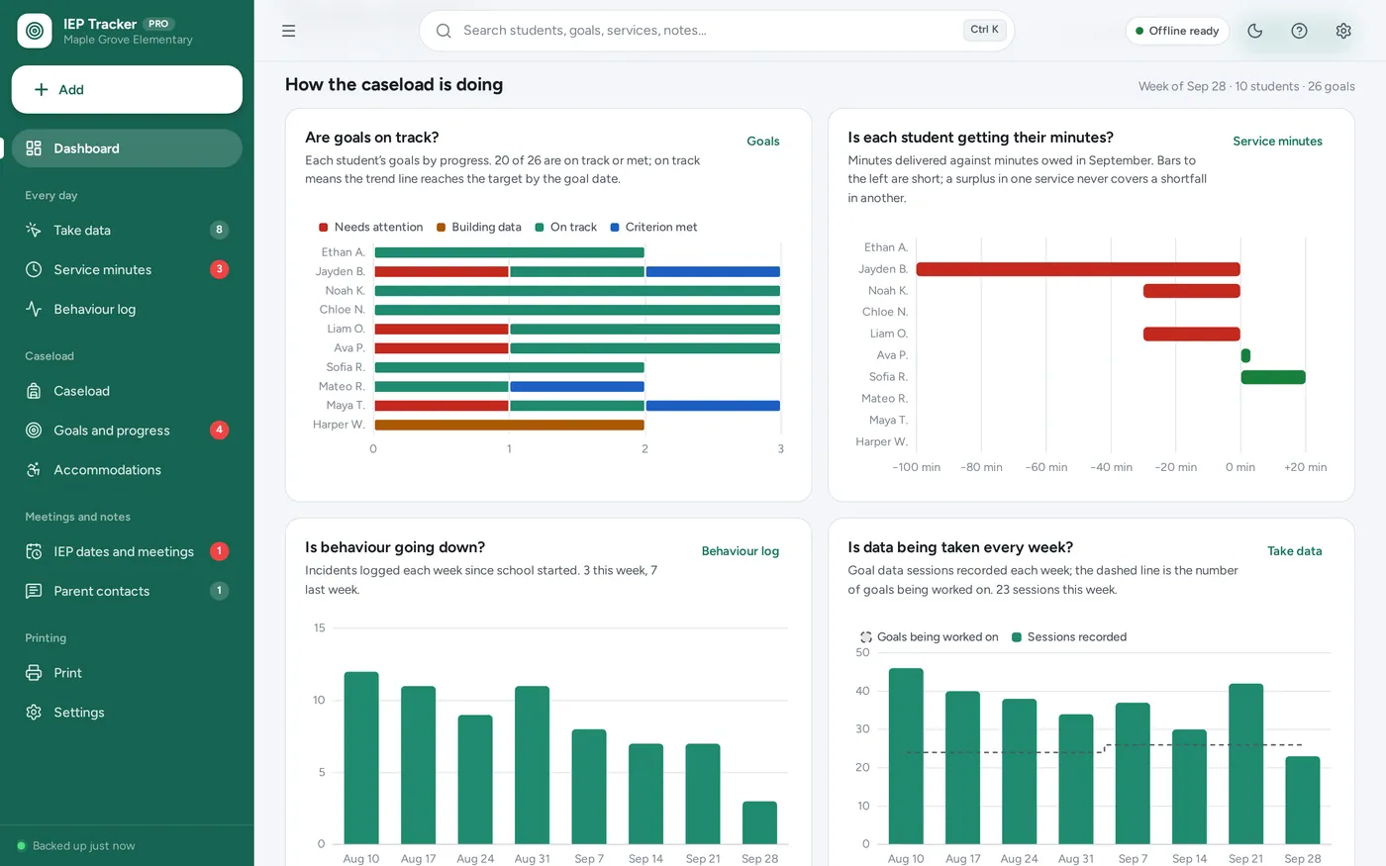Click Service minutes badge showing 3
Image resolution: width=1386 pixels, height=866 pixels.
220,269
